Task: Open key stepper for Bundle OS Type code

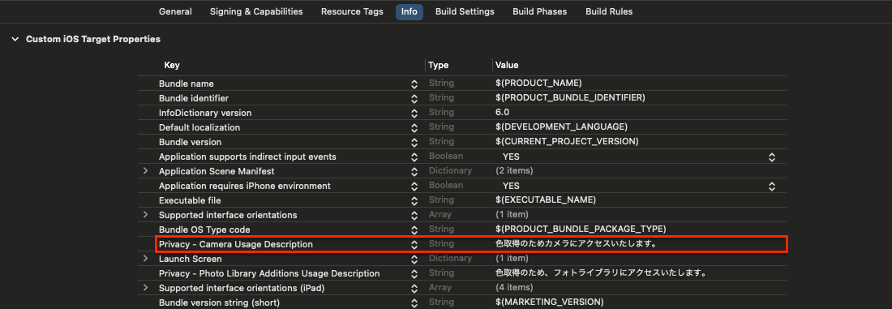Action: coord(414,230)
